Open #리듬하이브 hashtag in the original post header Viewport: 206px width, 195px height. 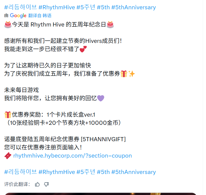coord(20,7)
